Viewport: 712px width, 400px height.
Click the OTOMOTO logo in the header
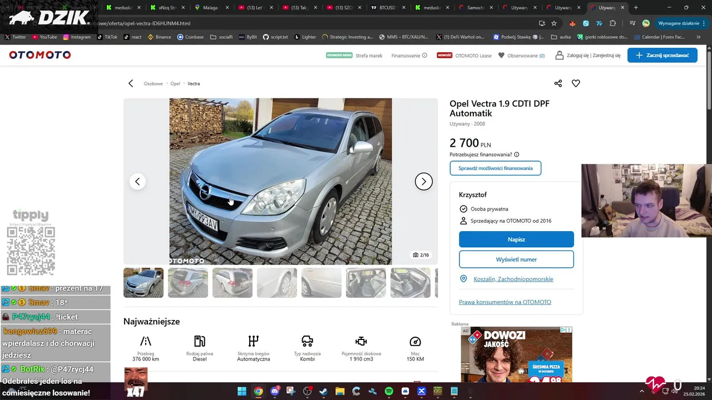pyautogui.click(x=40, y=55)
